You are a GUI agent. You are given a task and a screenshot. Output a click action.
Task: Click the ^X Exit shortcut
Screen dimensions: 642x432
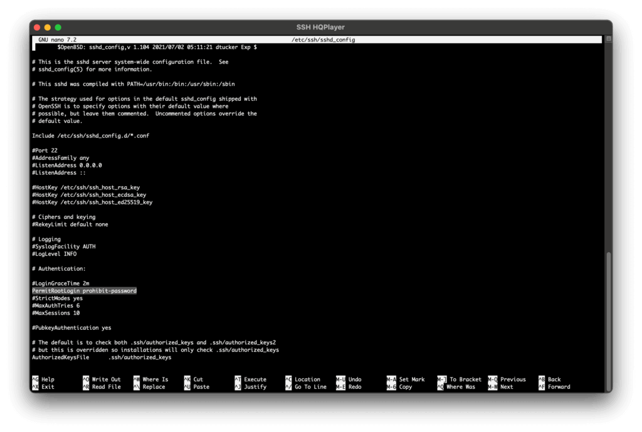click(x=43, y=387)
